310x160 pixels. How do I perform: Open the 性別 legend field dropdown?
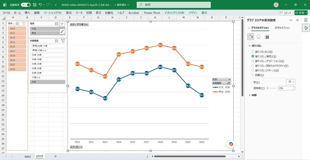tap(221, 79)
